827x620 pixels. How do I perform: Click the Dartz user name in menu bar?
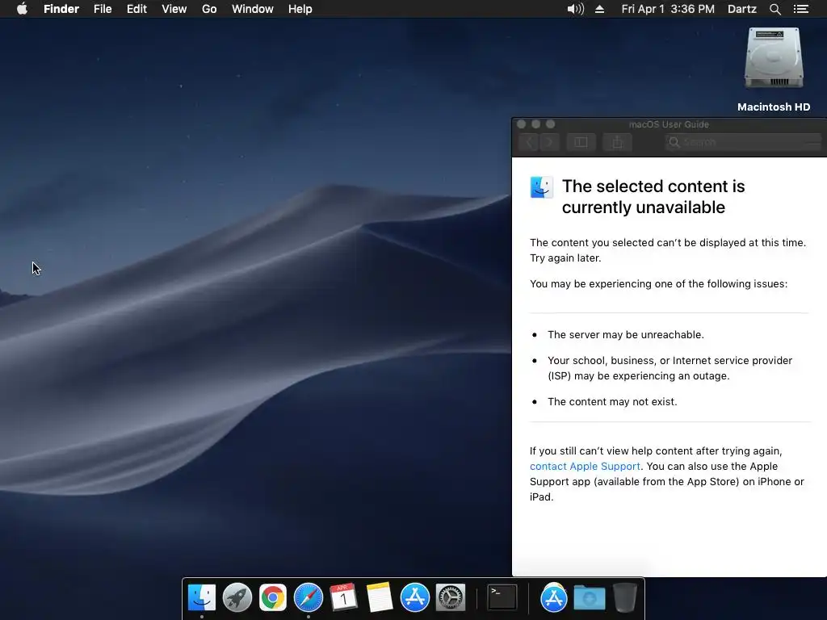pos(741,9)
